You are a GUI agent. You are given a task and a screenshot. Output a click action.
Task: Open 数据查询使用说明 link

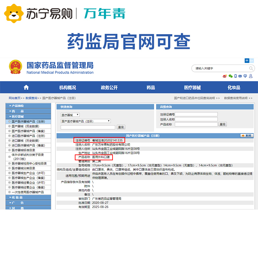click(x=238, y=98)
